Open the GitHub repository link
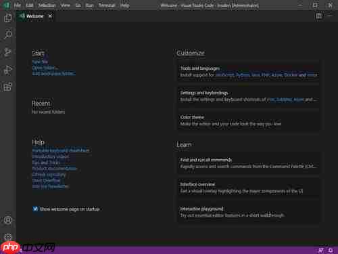Image resolution: width=338 pixels, height=254 pixels. pos(49,174)
